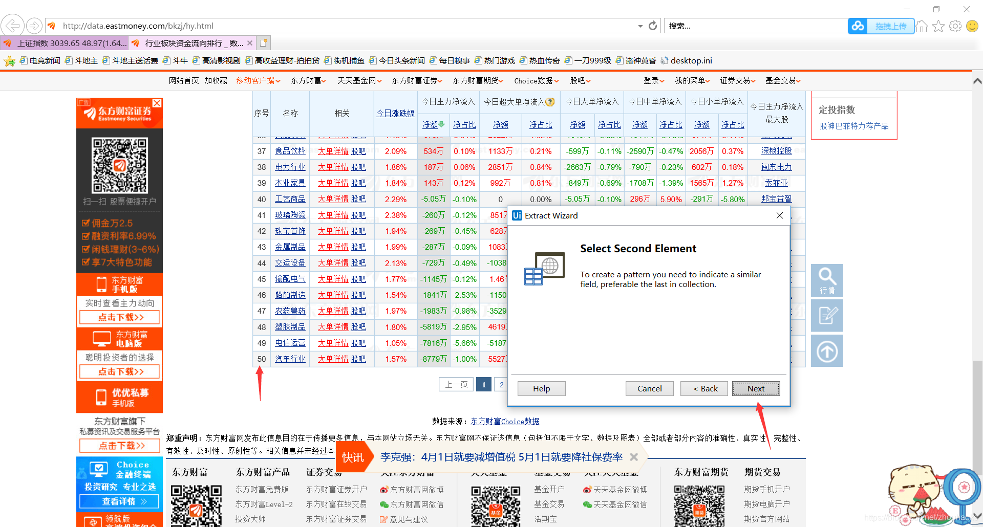Click the page scrollbar up arrow
The height and width of the screenshot is (527, 983).
[x=977, y=80]
